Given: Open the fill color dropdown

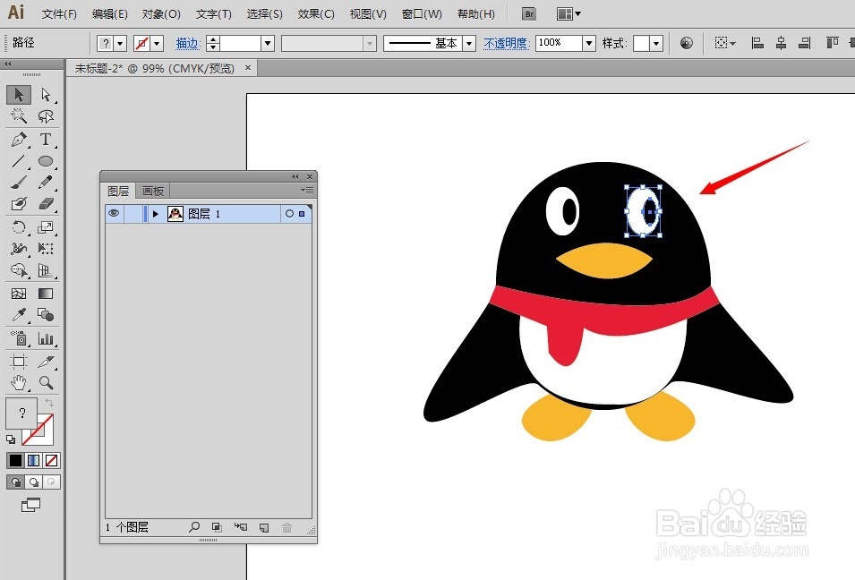Looking at the screenshot, I should 120,43.
